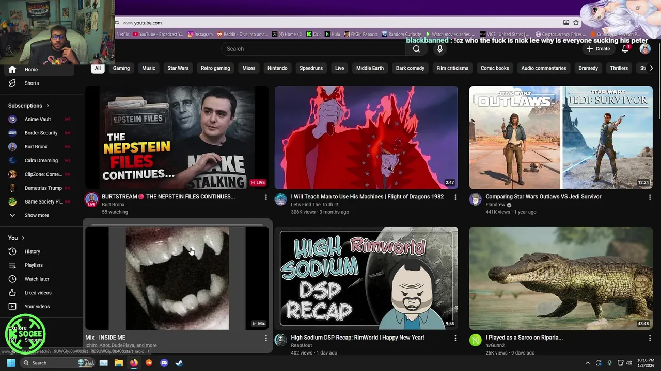Viewport: 661px width, 371px height.
Task: Bookmark this page with star icon
Action: [x=576, y=23]
